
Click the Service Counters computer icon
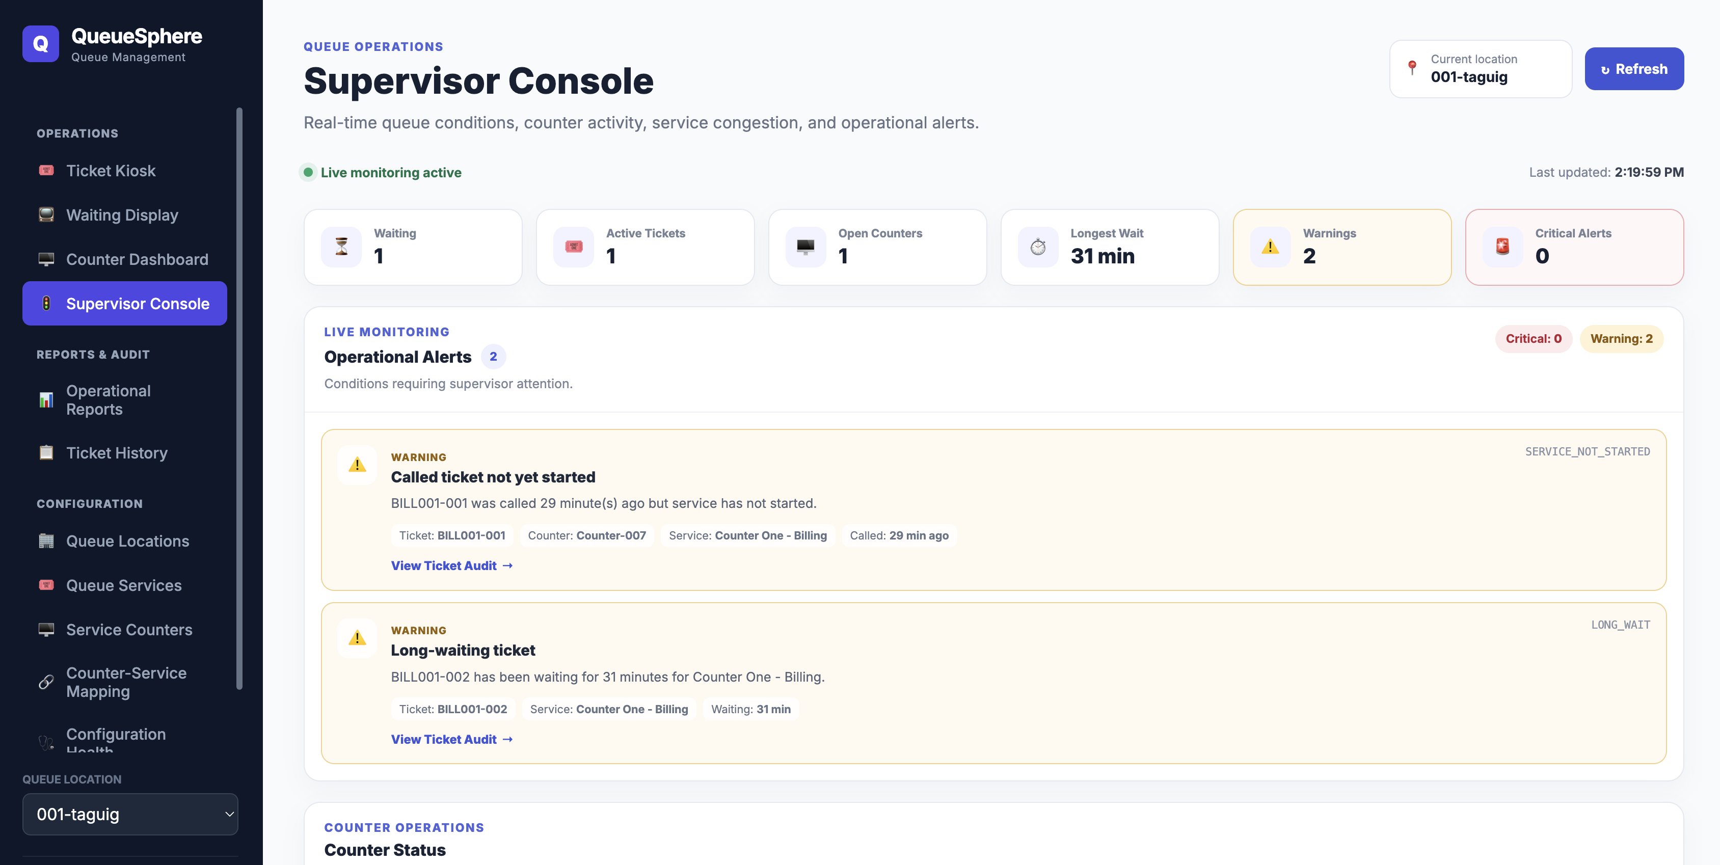46,630
